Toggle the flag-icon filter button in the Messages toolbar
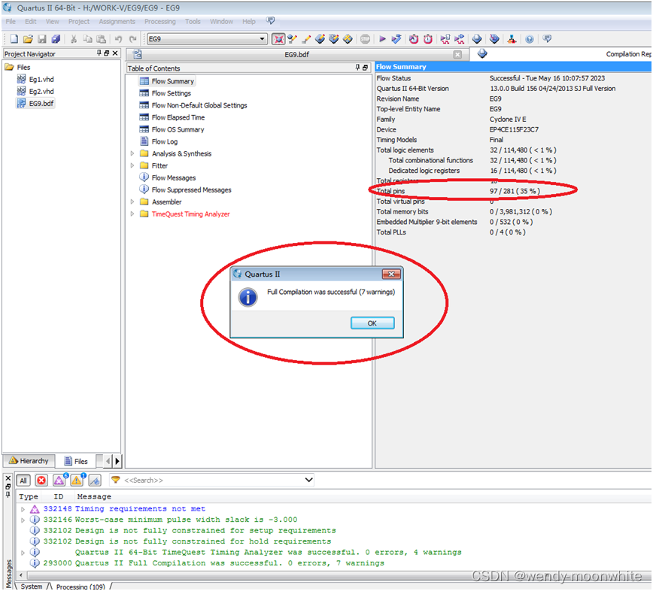 point(95,480)
